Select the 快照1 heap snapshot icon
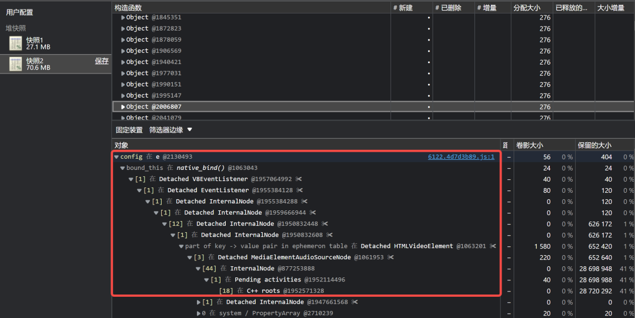The image size is (635, 318). pyautogui.click(x=15, y=43)
